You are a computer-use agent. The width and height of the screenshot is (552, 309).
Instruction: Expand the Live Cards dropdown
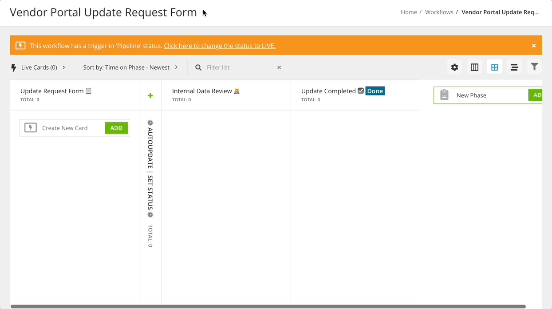click(63, 67)
